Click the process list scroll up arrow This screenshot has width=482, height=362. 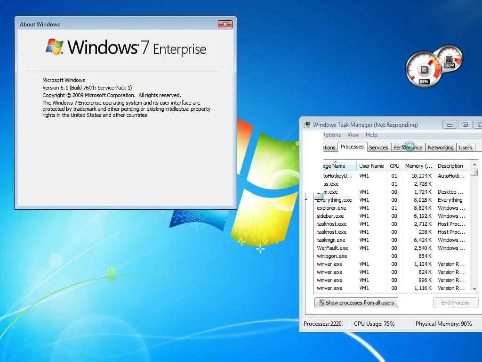click(474, 165)
